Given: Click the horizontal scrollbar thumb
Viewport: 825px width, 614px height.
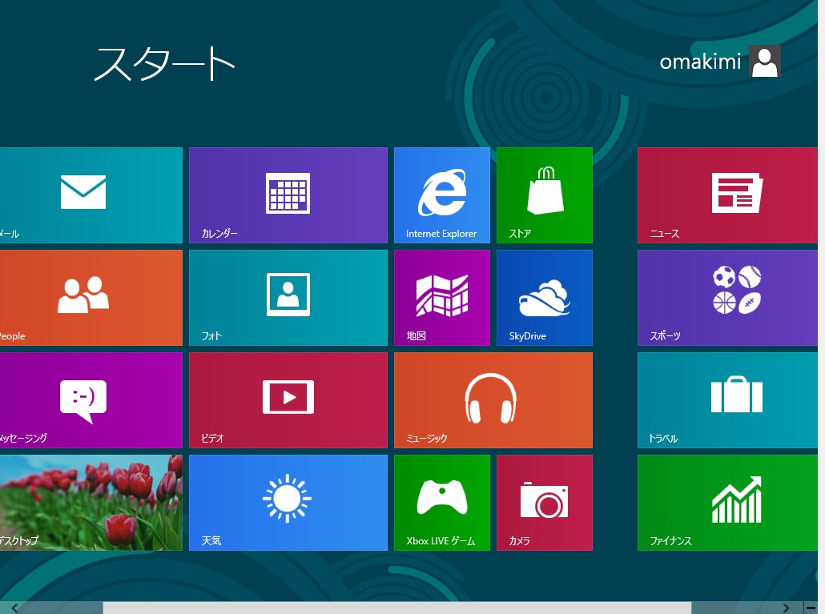Looking at the screenshot, I should tap(397, 608).
